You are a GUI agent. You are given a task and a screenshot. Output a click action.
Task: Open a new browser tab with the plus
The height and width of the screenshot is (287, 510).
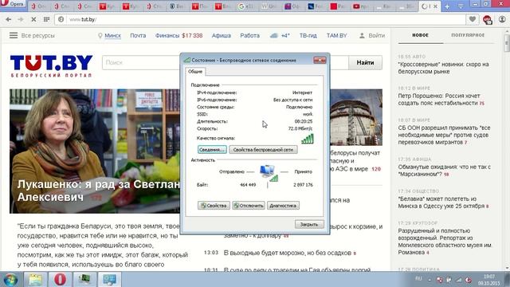pos(447,6)
